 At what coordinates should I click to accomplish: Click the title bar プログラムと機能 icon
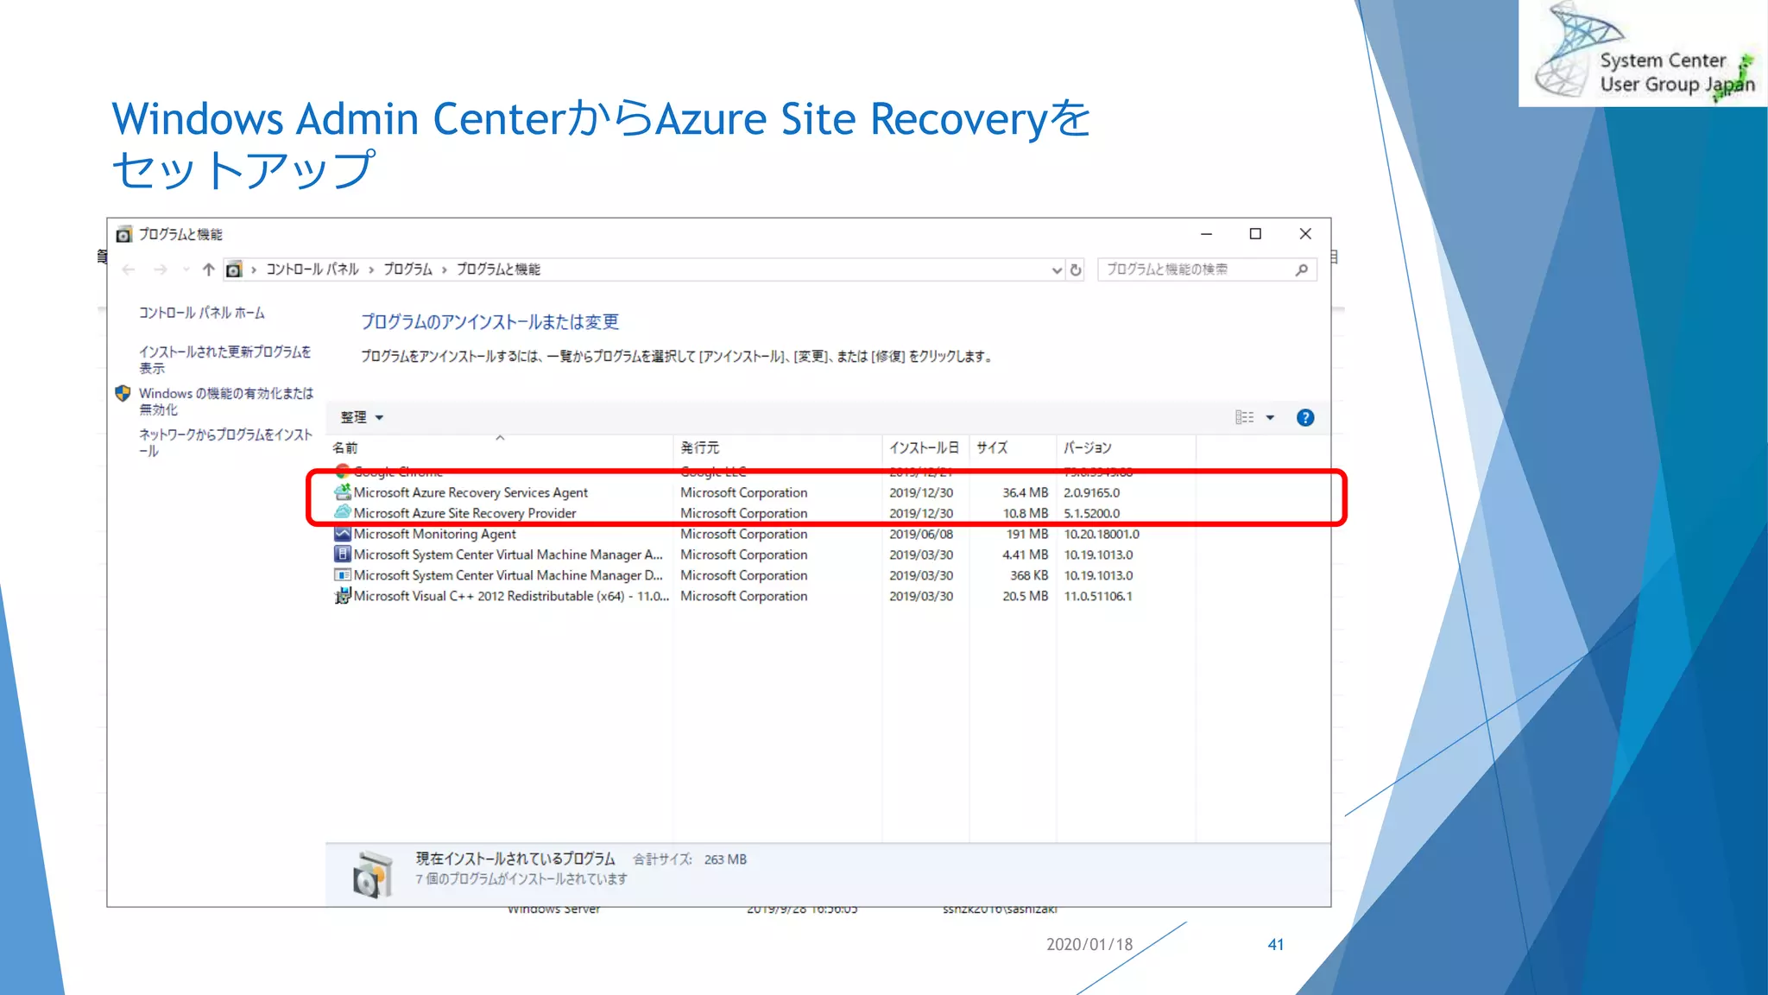(124, 234)
